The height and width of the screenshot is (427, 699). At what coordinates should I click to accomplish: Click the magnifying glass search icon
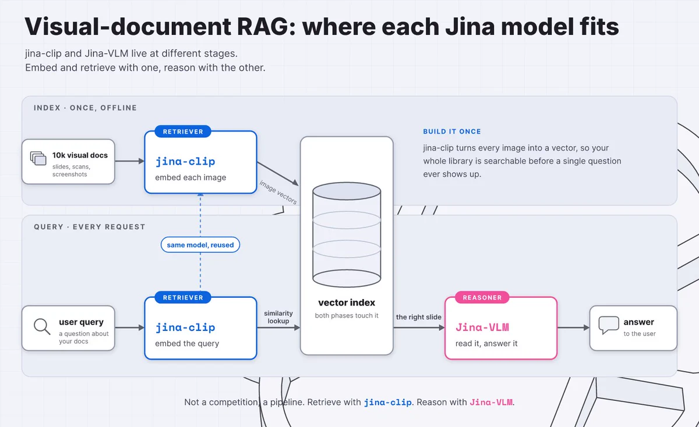click(x=42, y=326)
